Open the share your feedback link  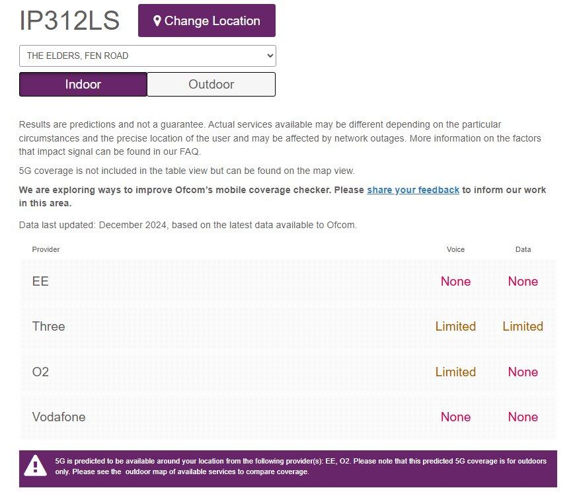tap(413, 190)
